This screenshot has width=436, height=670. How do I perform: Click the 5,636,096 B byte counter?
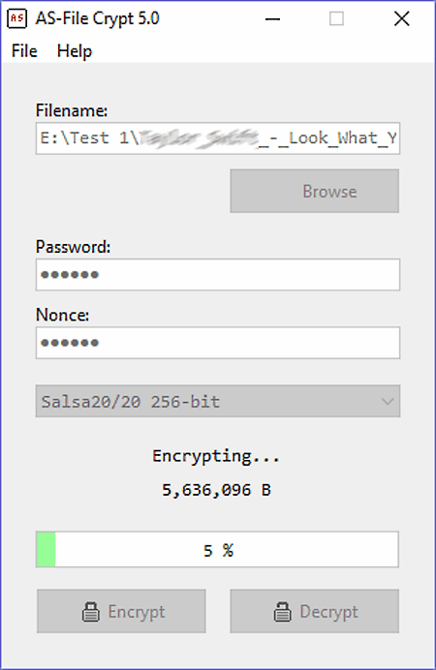coord(216,490)
